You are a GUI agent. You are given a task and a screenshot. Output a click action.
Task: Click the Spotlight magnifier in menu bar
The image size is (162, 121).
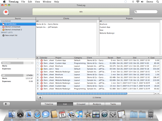point(157,2)
